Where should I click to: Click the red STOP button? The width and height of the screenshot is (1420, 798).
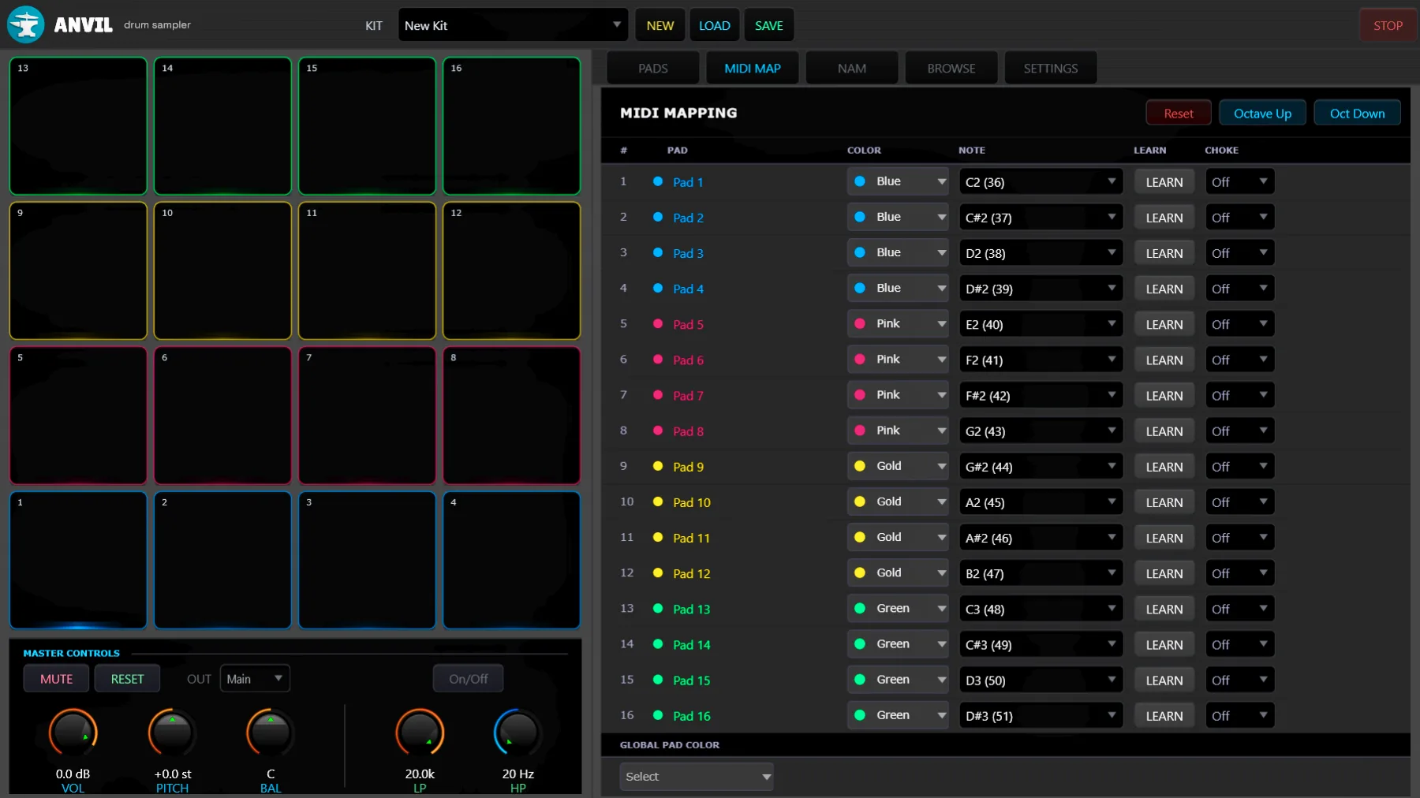pyautogui.click(x=1388, y=25)
